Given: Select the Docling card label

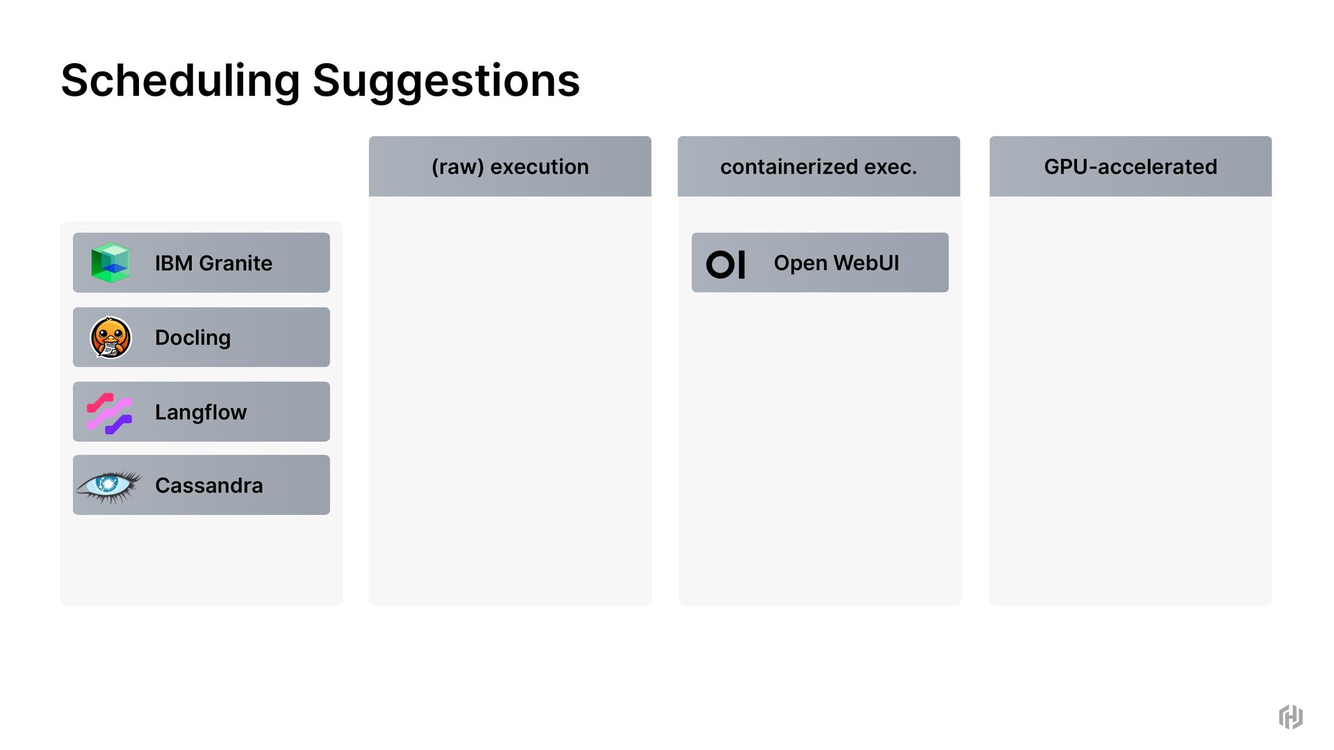Looking at the screenshot, I should click(192, 337).
